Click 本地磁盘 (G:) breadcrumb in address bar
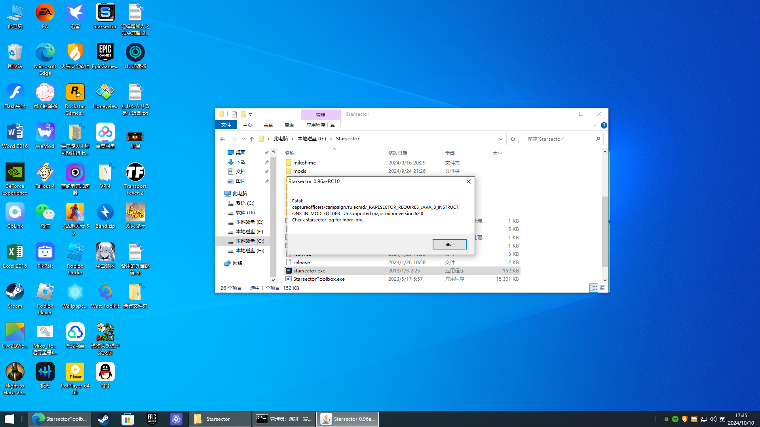 point(312,139)
